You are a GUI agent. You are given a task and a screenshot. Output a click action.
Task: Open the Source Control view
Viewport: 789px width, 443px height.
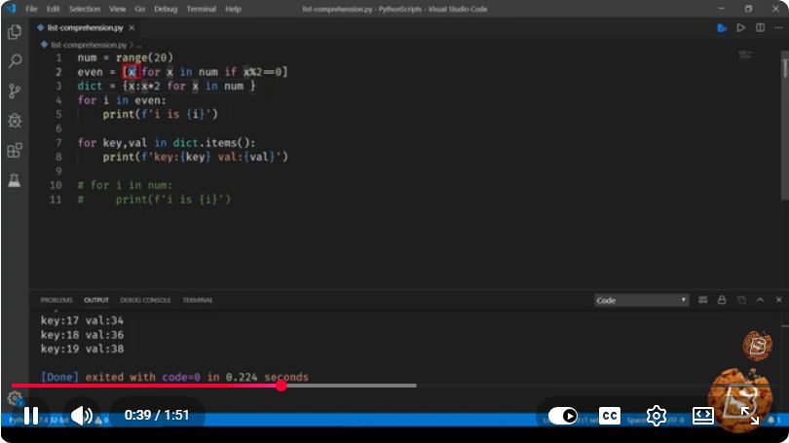click(15, 91)
